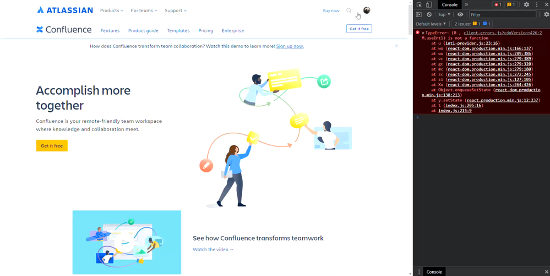Select the DevTools inspect element tool
Viewport: 550px width, 276px height.
point(419,4)
